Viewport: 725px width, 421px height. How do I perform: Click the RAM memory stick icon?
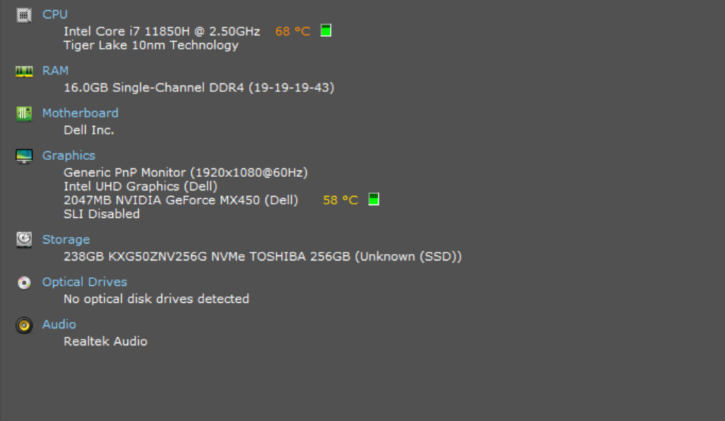(x=24, y=71)
